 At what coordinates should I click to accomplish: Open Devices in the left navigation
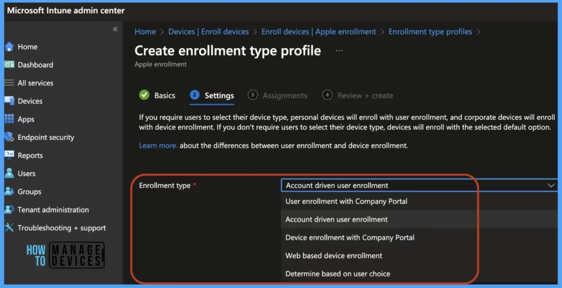(30, 101)
